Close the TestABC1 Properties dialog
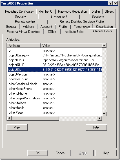 click(115, 3)
